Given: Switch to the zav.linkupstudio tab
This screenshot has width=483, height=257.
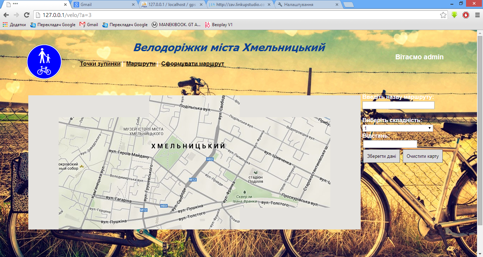Looking at the screenshot, I should 240,5.
